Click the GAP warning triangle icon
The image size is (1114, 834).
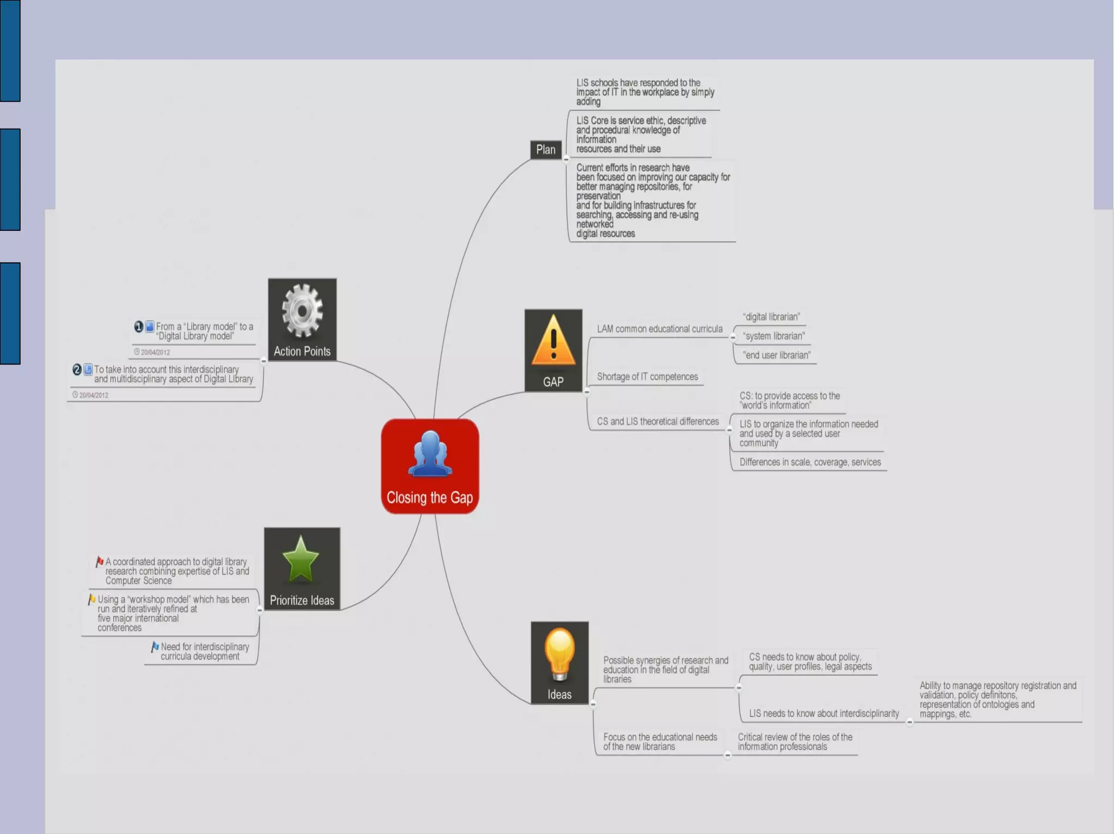pos(553,341)
